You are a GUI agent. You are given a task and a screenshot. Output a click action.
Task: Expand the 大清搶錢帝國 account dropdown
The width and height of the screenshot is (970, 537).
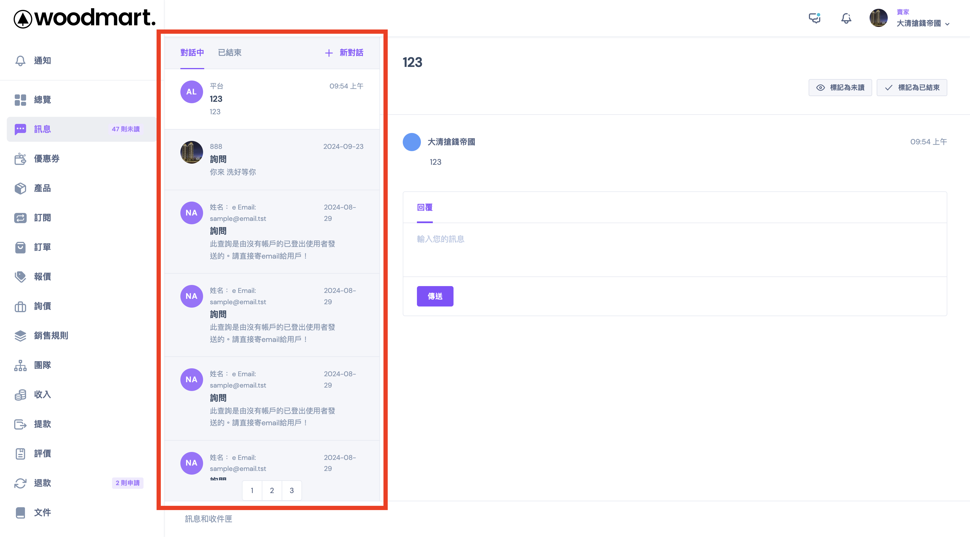click(x=923, y=23)
